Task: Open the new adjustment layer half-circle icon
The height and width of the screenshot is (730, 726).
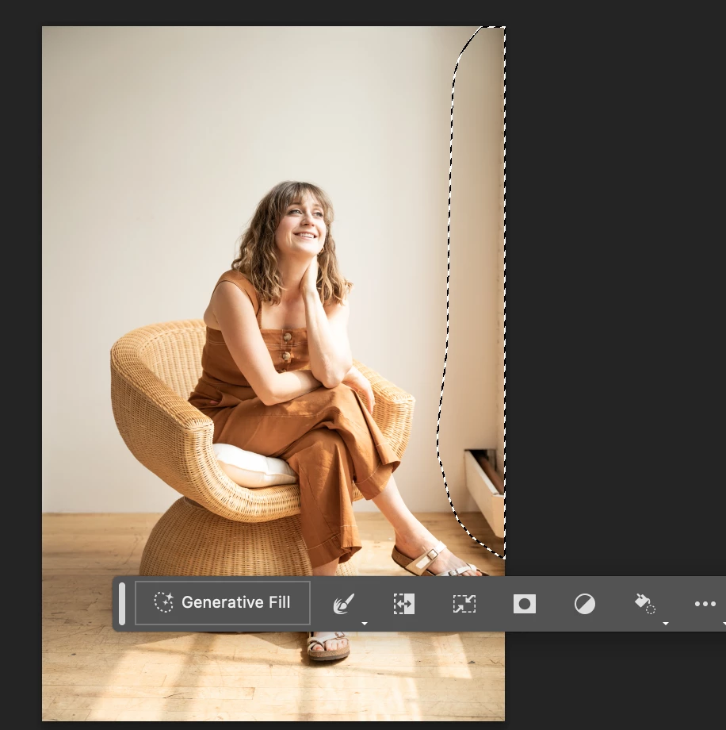Action: [x=585, y=604]
